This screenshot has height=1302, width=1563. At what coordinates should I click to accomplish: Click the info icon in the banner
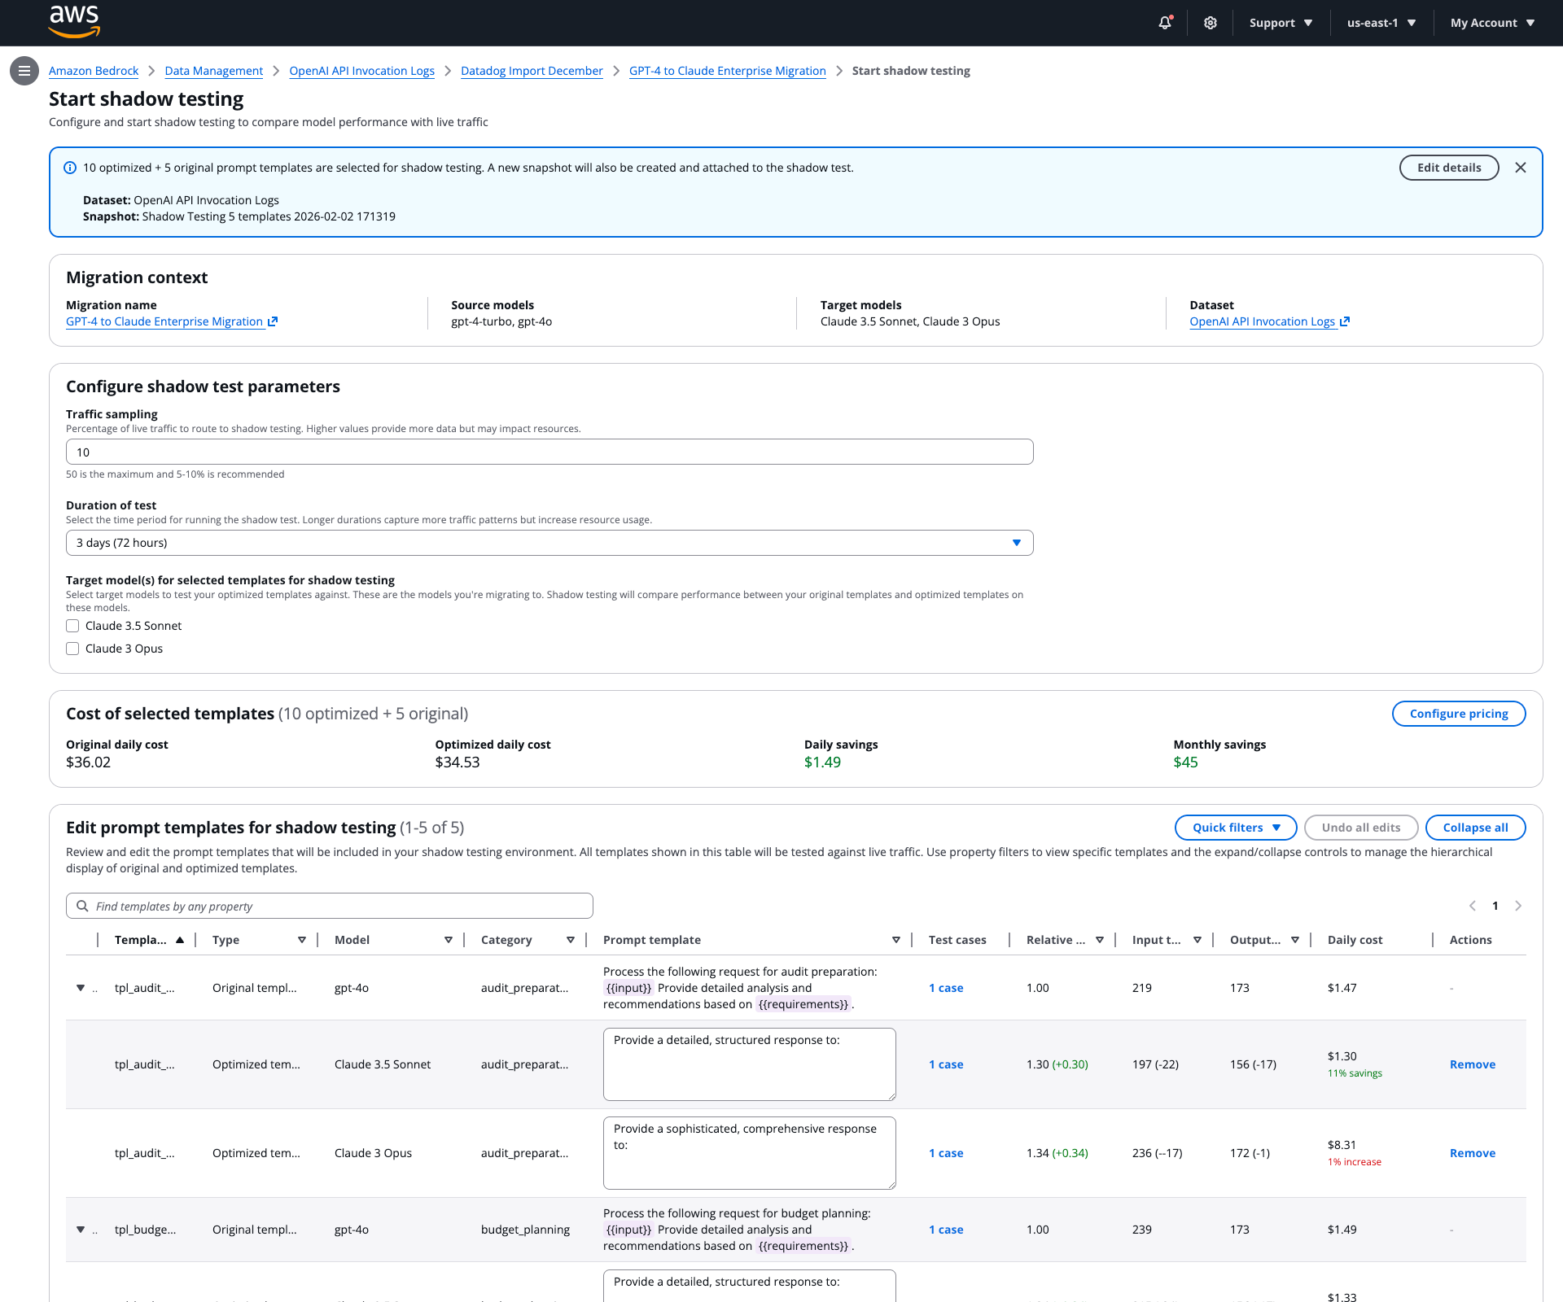click(70, 168)
